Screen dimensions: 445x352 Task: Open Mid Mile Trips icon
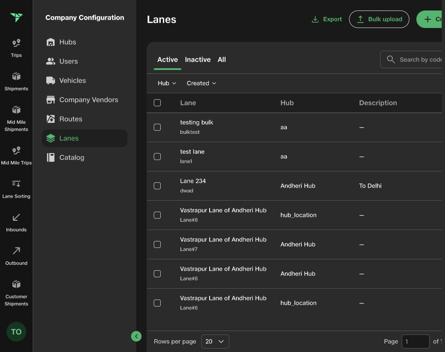[16, 150]
